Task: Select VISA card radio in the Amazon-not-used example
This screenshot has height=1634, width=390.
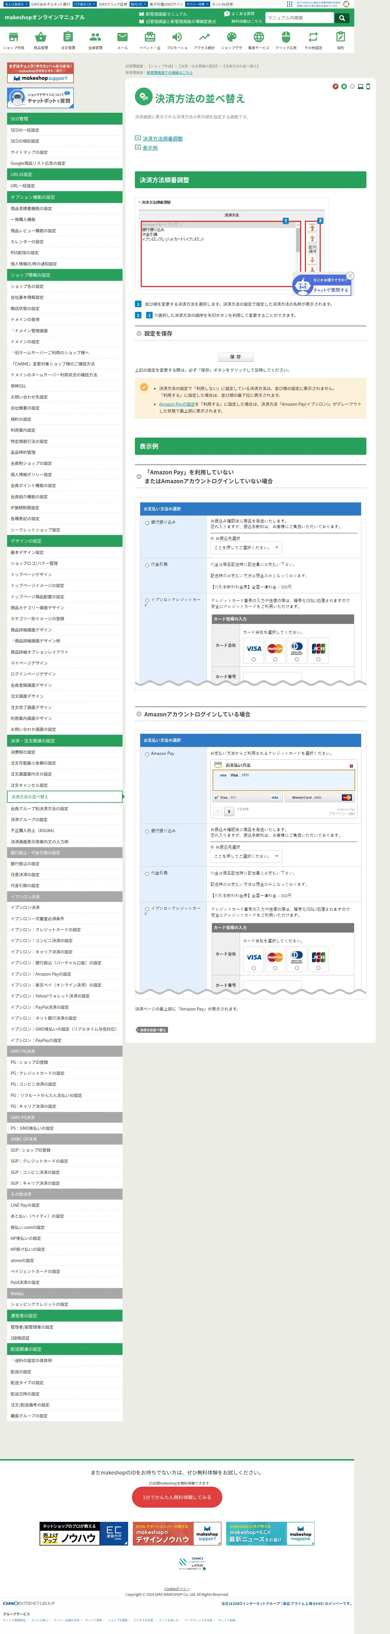Action: tap(254, 659)
